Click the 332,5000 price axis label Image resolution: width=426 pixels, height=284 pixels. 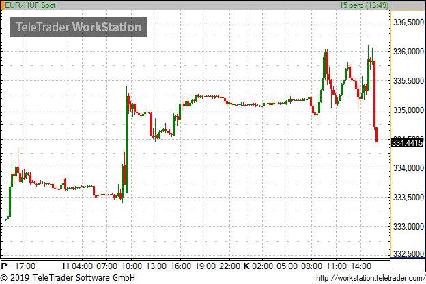408,254
